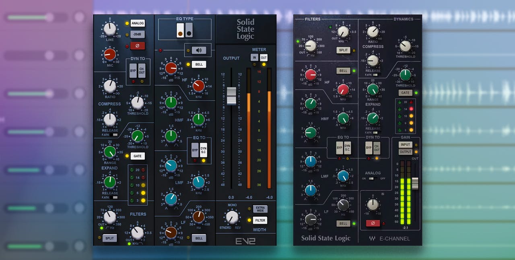Switch the meter to IN

coord(254,58)
